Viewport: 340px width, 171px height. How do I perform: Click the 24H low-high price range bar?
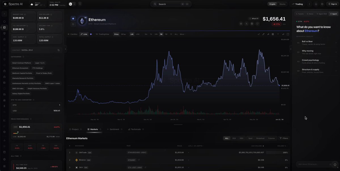36,133
